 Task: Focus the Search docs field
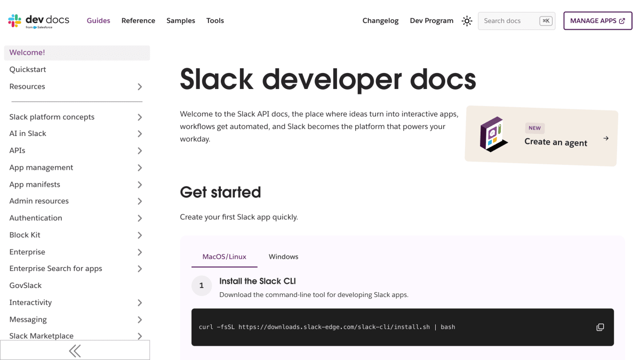pos(517,21)
